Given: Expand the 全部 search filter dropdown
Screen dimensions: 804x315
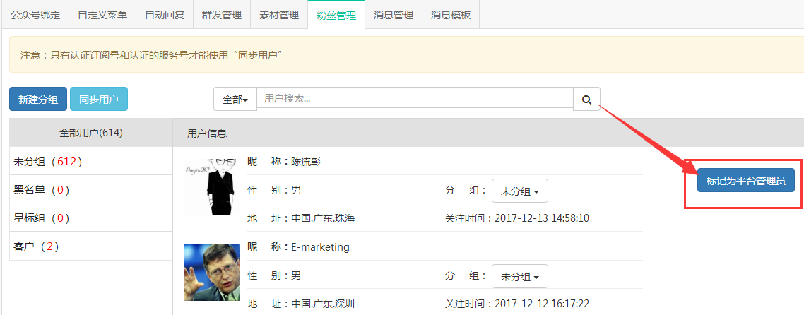Looking at the screenshot, I should click(235, 100).
